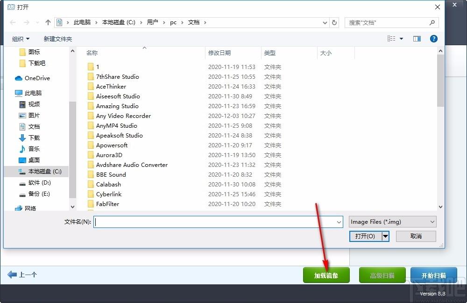Select 此电脑 in the navigation pane
467x303 pixels.
[x=28, y=93]
